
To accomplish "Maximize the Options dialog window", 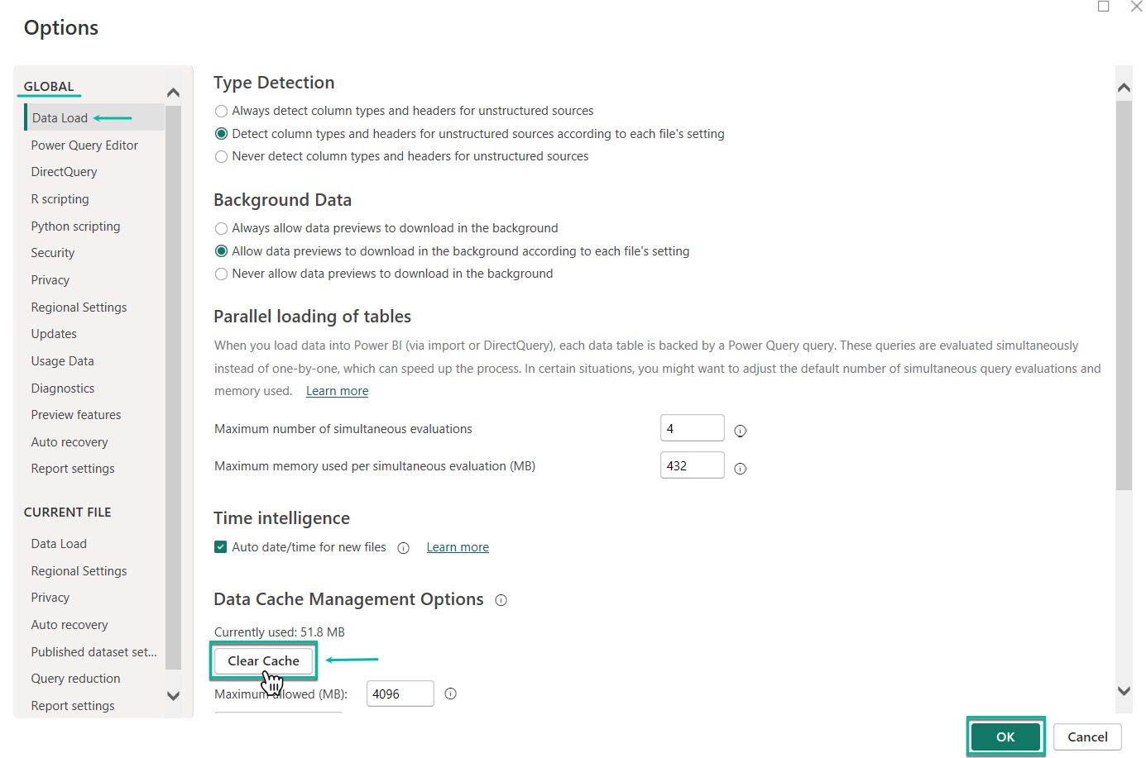I will (x=1103, y=7).
